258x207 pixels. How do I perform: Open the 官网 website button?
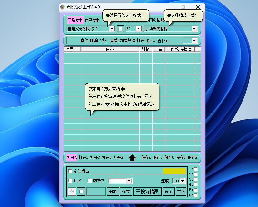(181, 192)
